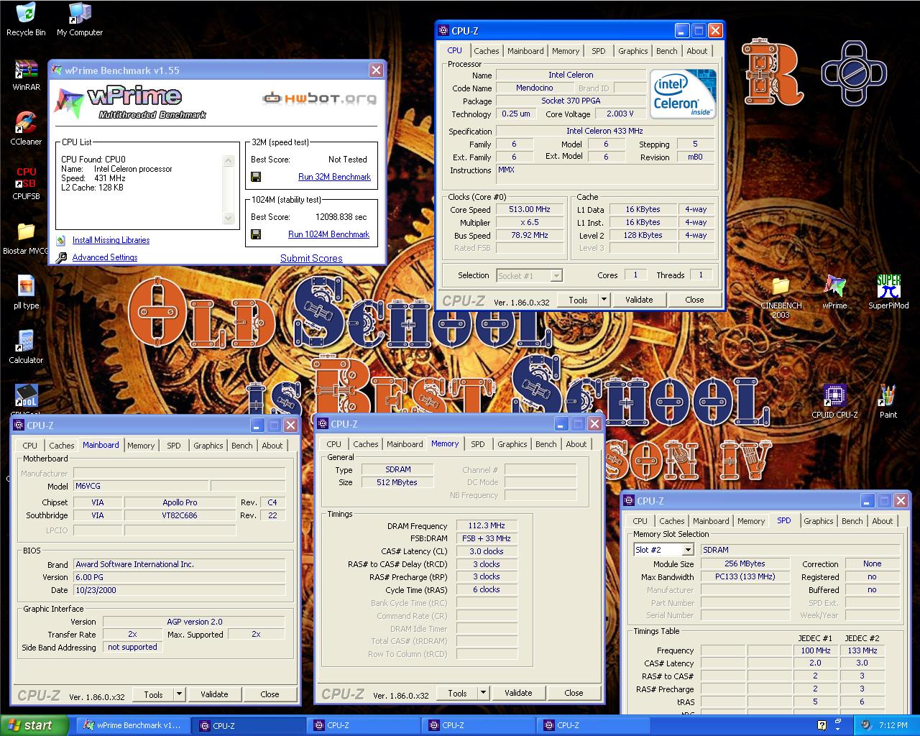Switch to Caches tab in top CPU-Z window
Screen dimensions: 920x736
tap(487, 51)
